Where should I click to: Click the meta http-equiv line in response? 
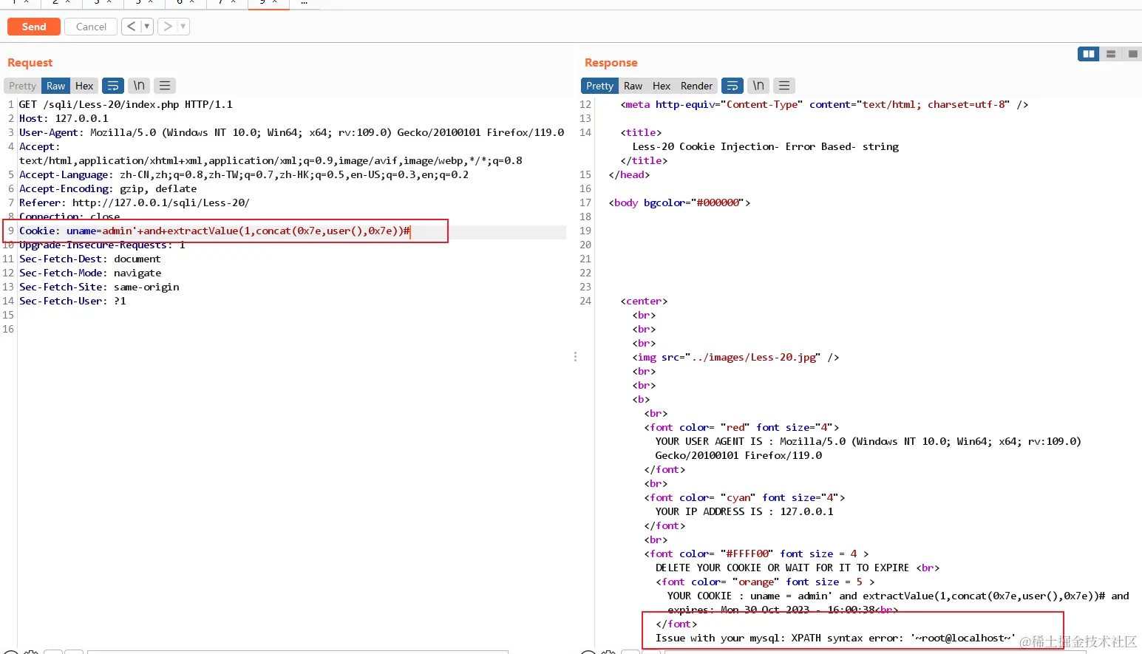(x=824, y=104)
